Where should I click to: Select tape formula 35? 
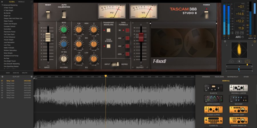(x=127, y=30)
